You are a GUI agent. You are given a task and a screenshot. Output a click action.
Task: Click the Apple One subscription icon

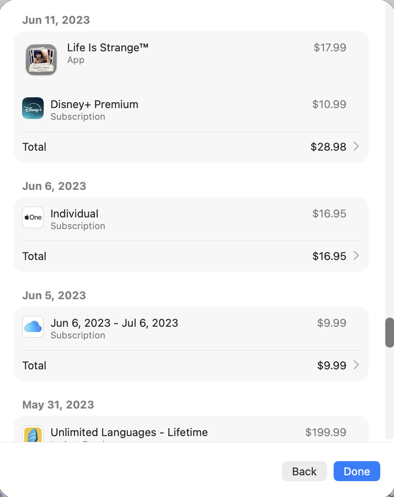33,217
